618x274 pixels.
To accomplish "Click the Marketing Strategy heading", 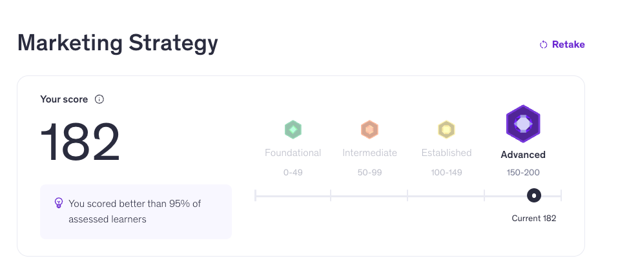I will coord(118,43).
